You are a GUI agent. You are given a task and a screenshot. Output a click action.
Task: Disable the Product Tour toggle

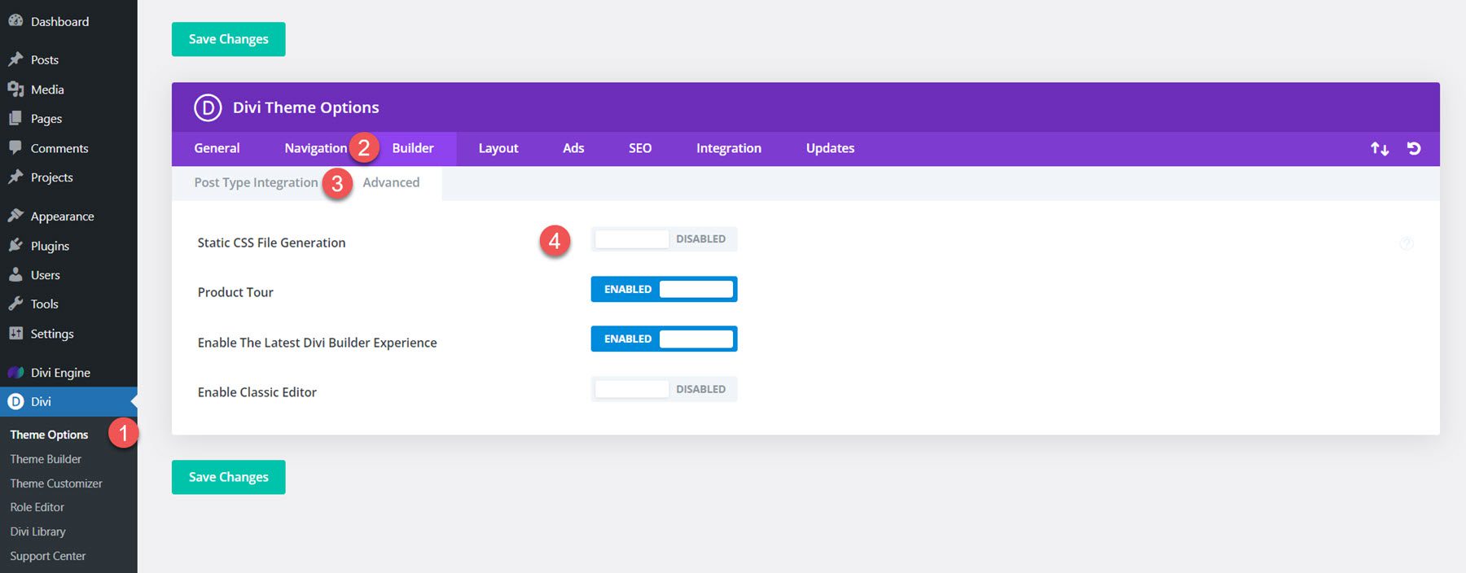pyautogui.click(x=664, y=289)
